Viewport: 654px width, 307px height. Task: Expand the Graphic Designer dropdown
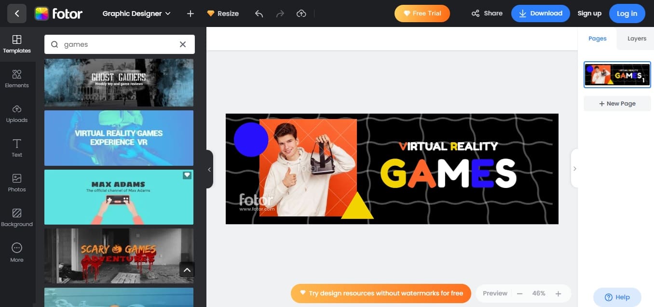click(x=136, y=13)
